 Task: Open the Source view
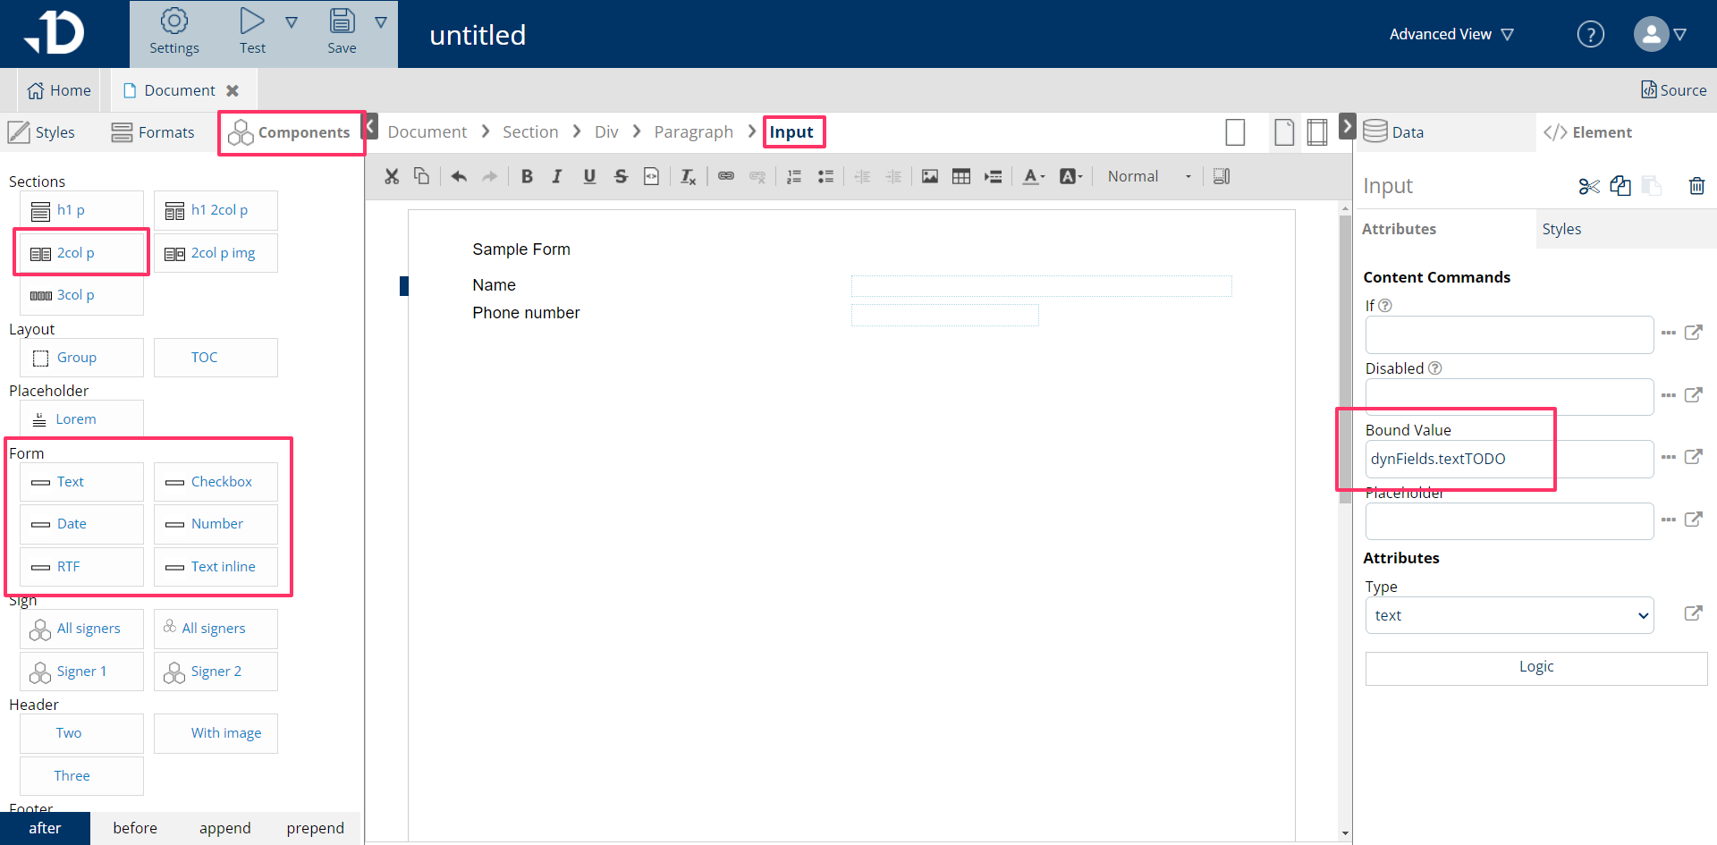(x=1673, y=90)
